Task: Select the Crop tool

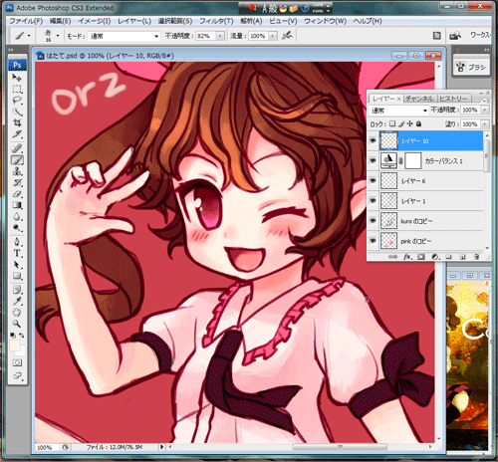Action: tap(17, 122)
